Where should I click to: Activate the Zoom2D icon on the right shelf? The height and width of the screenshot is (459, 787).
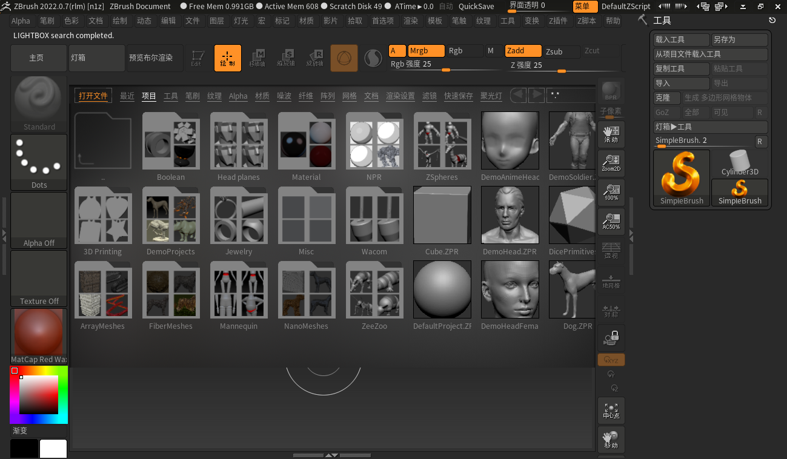tap(611, 163)
